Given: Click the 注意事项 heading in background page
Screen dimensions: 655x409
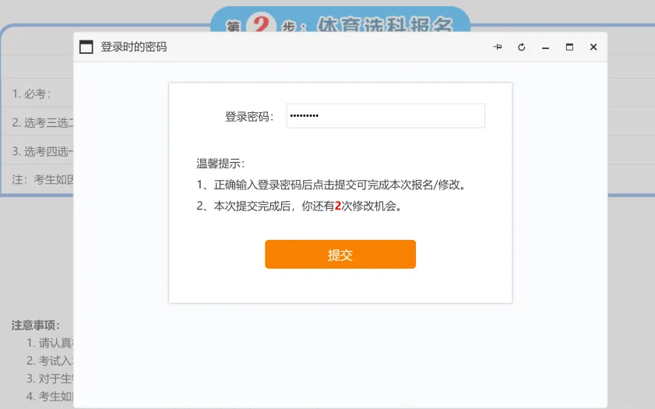Looking at the screenshot, I should (36, 325).
